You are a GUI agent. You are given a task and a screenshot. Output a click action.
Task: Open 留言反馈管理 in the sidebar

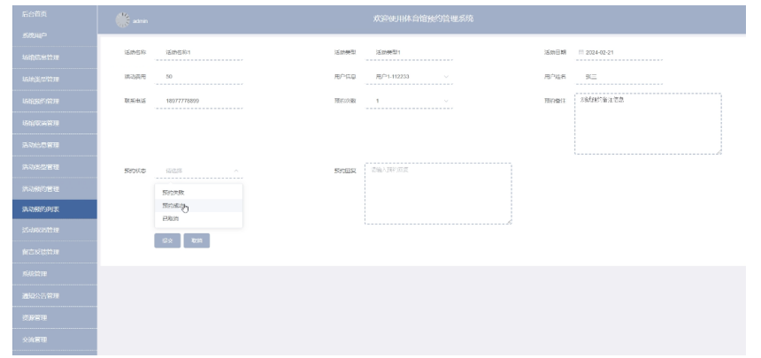[55, 252]
